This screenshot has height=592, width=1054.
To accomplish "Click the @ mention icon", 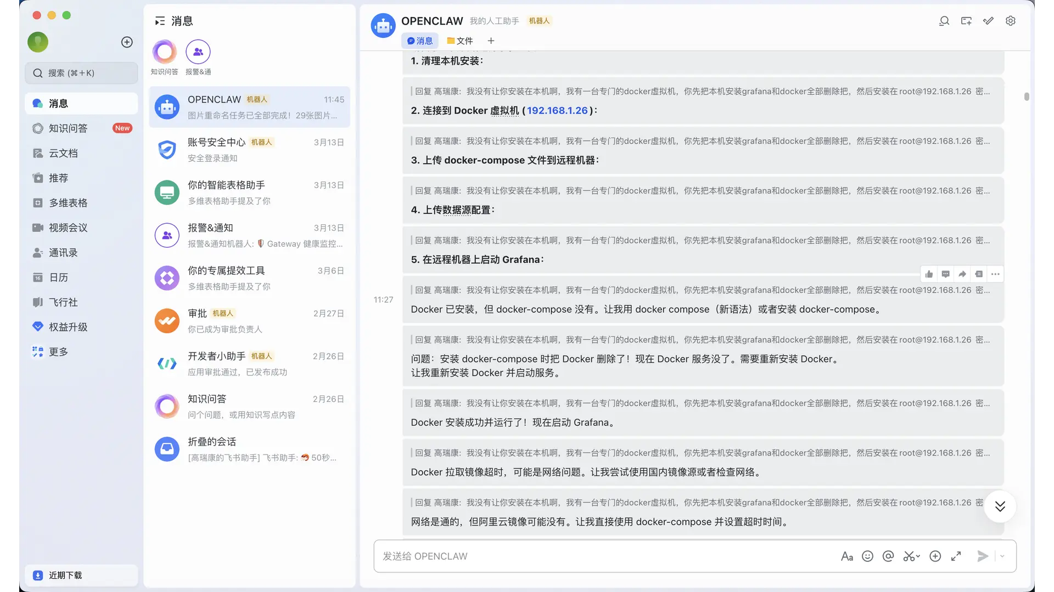I will pyautogui.click(x=888, y=556).
